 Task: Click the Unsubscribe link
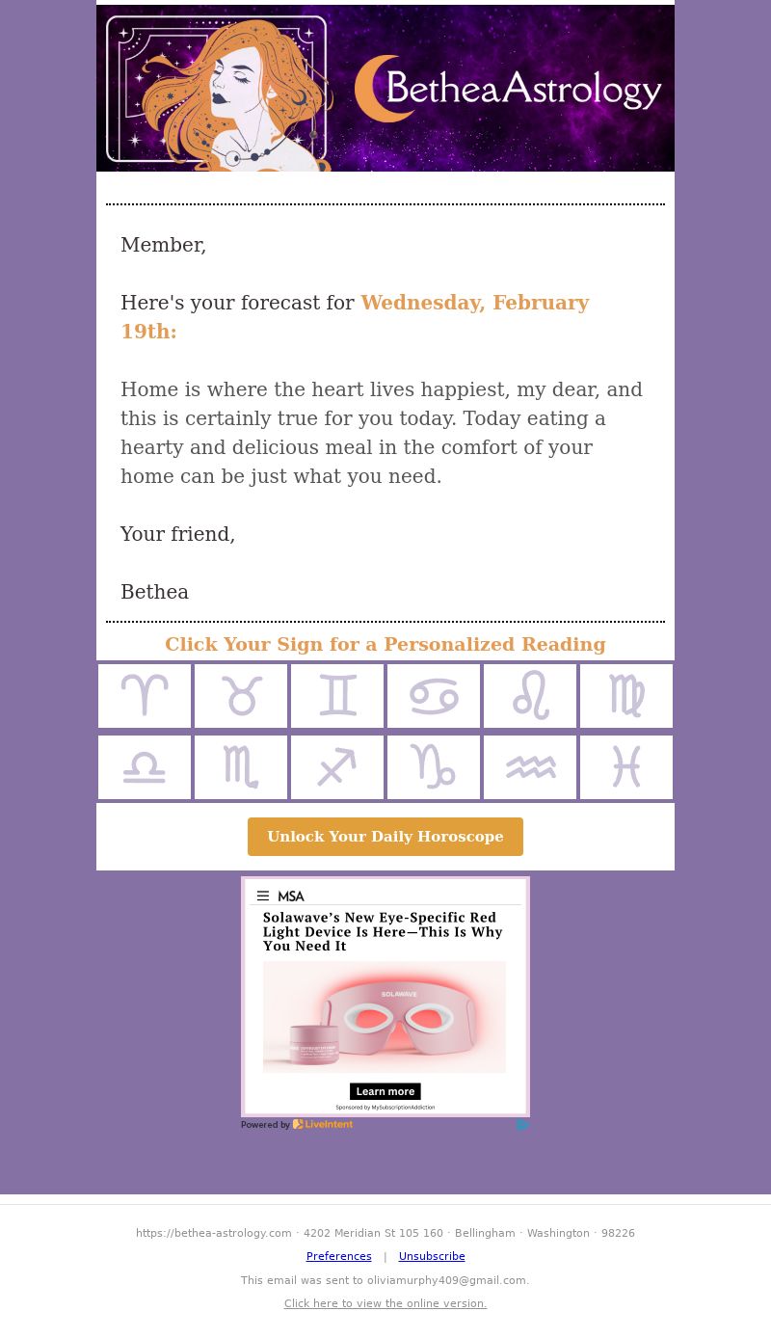point(432,1256)
